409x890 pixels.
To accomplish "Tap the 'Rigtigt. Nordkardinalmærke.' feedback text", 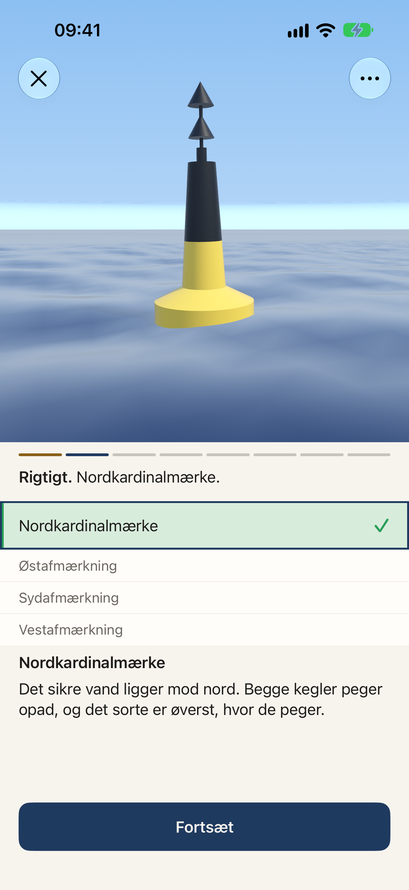I will point(119,477).
